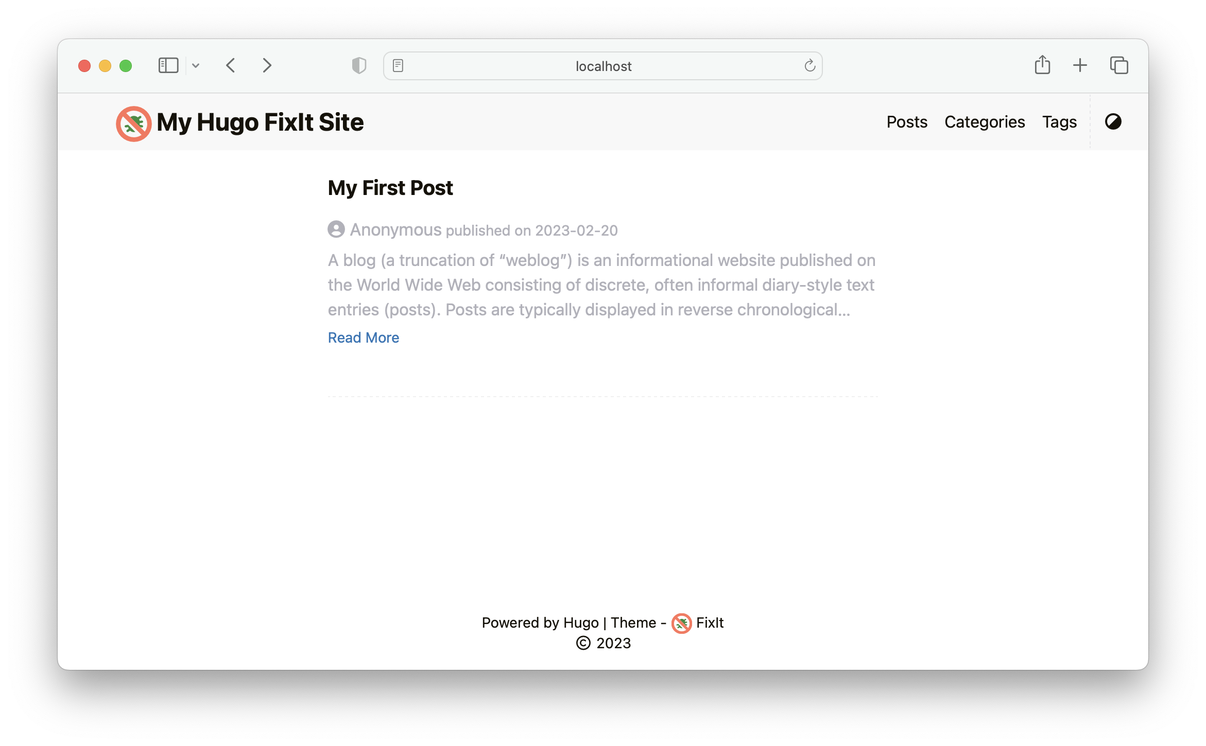
Task: Reload the page with the refresh icon
Action: (x=809, y=65)
